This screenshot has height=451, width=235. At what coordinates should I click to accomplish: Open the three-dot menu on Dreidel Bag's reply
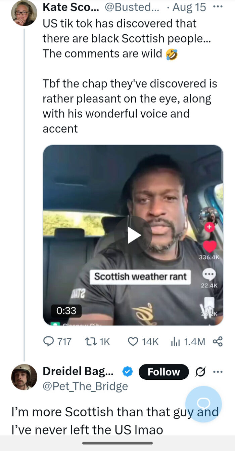click(x=218, y=372)
